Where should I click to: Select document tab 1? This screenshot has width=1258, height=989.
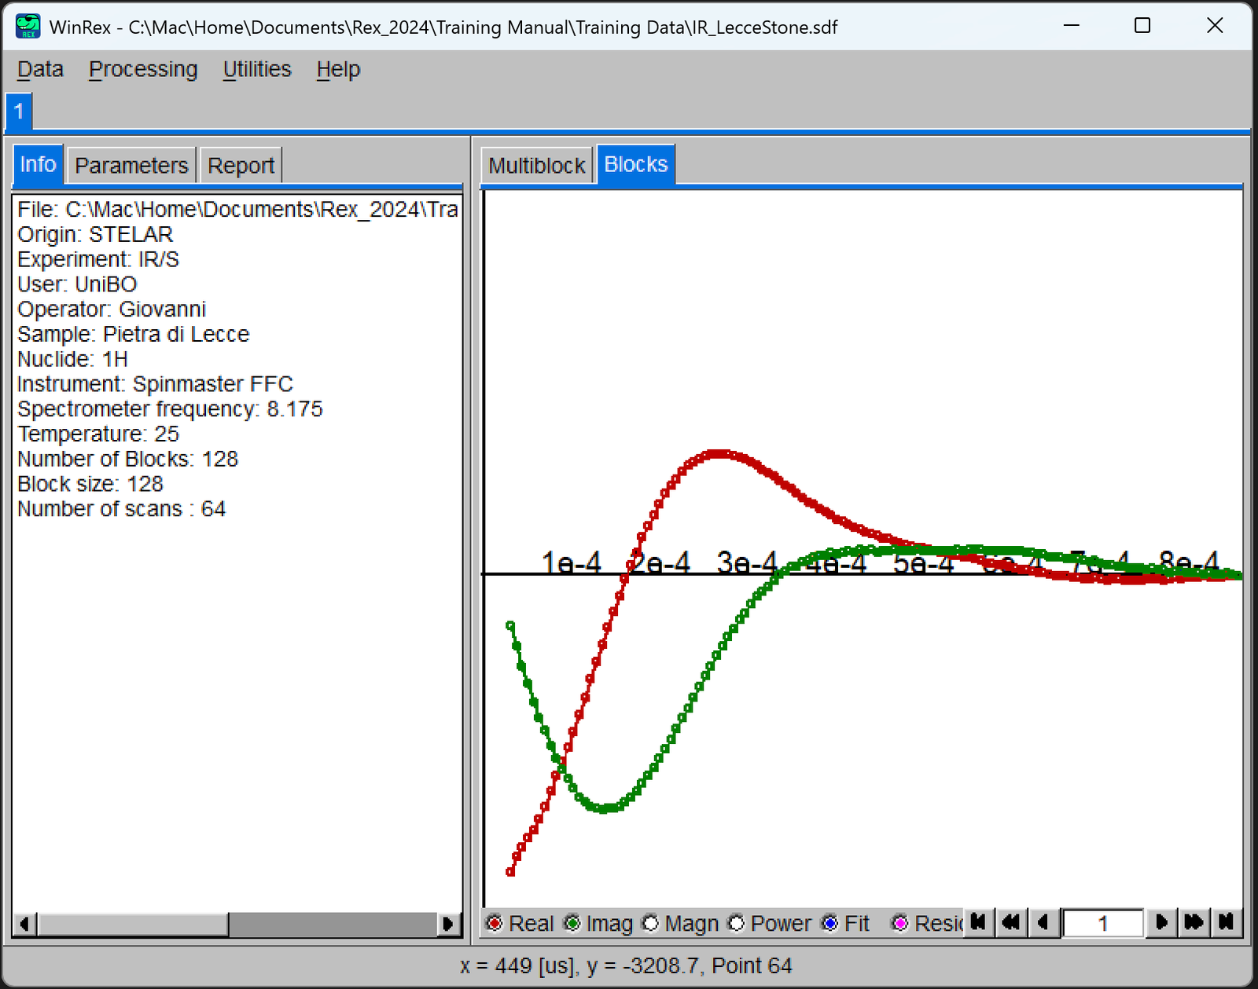point(19,112)
